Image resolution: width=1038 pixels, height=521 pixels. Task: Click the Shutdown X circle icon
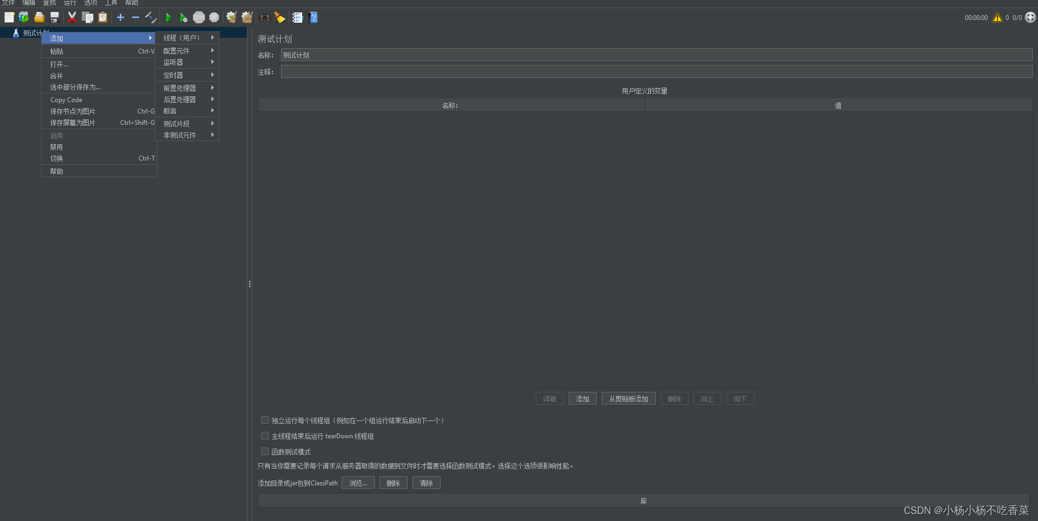214,17
